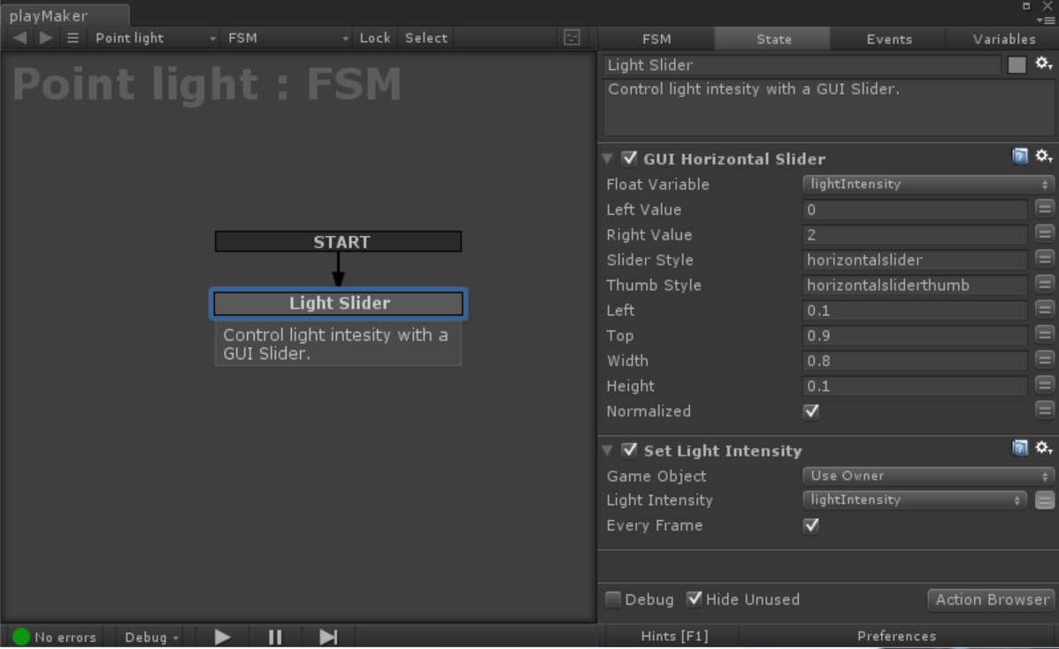The image size is (1059, 649).
Task: Open documentation for GUI Horizontal Slider action
Action: coord(1020,156)
